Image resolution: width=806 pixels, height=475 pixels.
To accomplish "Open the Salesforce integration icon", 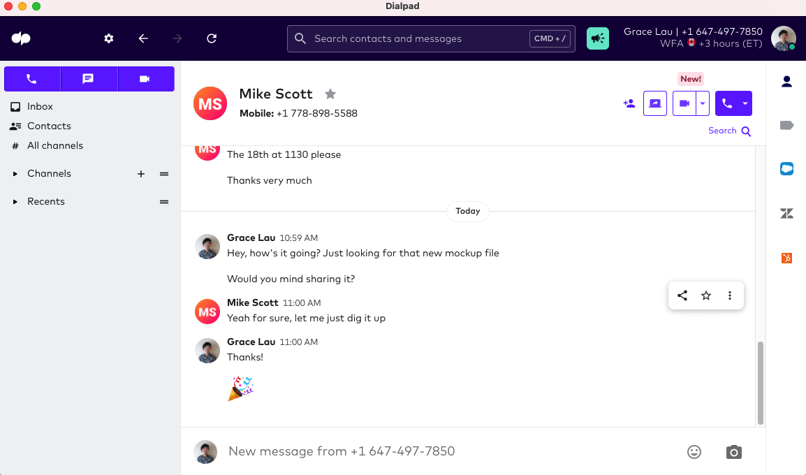I will (x=786, y=168).
